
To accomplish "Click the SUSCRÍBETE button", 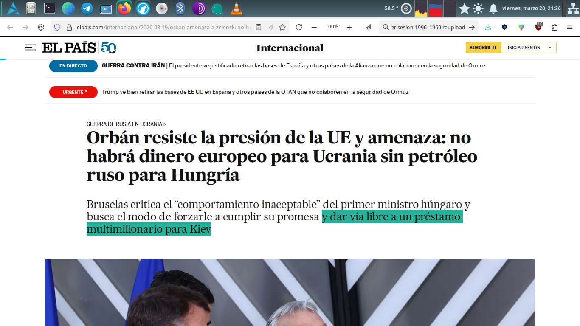I will point(483,48).
